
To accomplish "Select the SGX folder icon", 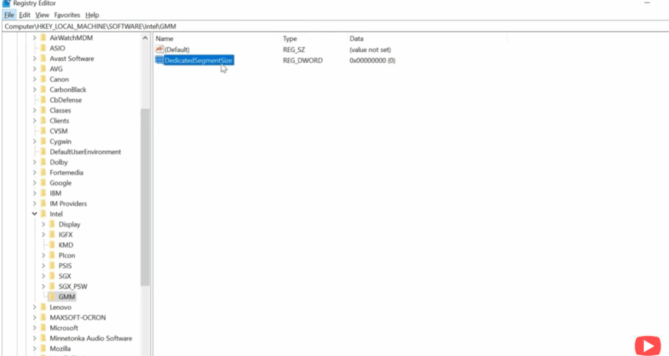I will click(x=52, y=276).
